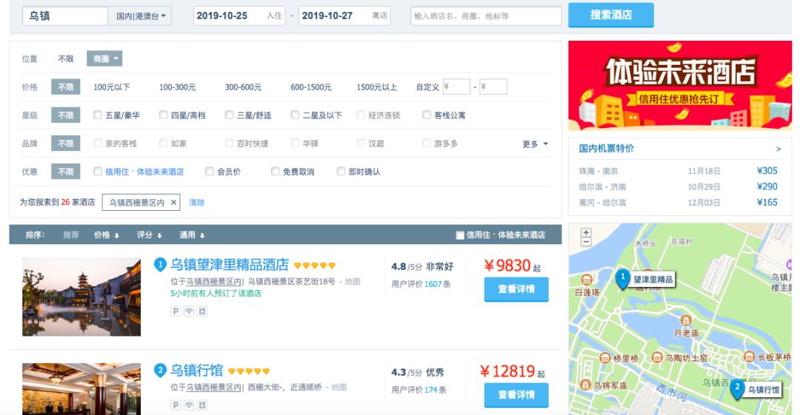Open the 1607 reviews link
Viewport: 800px width, 415px height.
click(433, 284)
